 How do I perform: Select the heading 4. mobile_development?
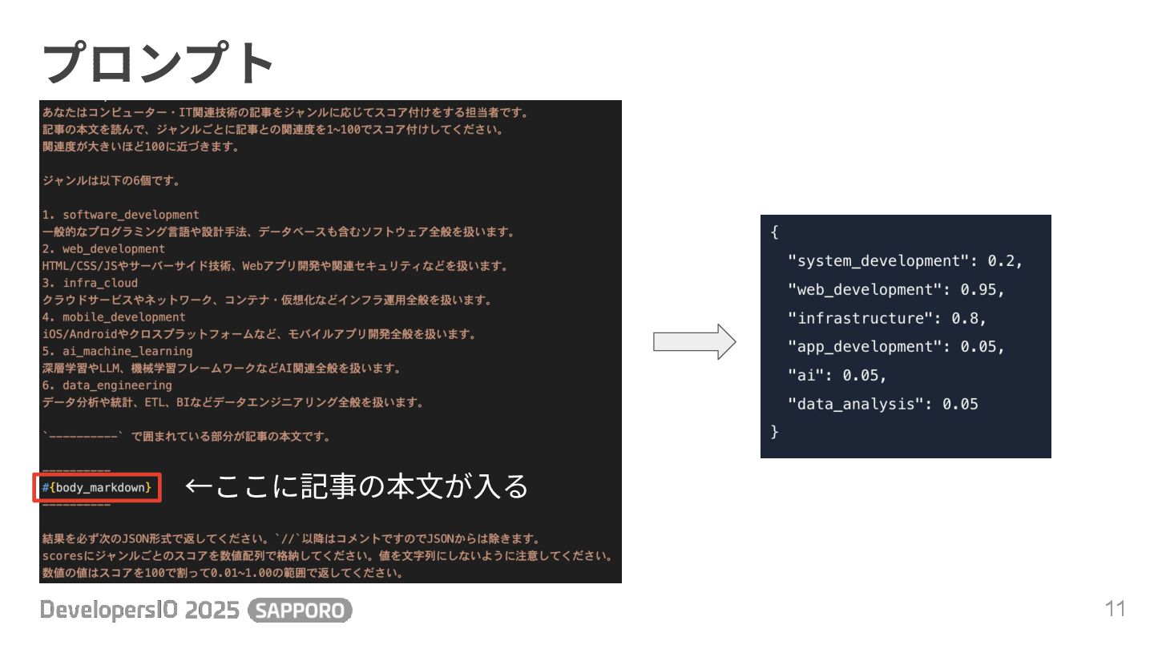pos(114,317)
